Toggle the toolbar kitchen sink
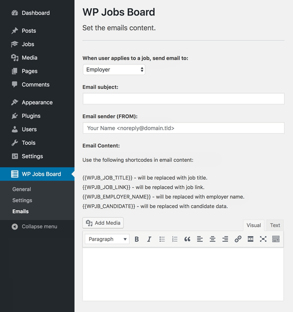The image size is (293, 312). click(x=276, y=239)
